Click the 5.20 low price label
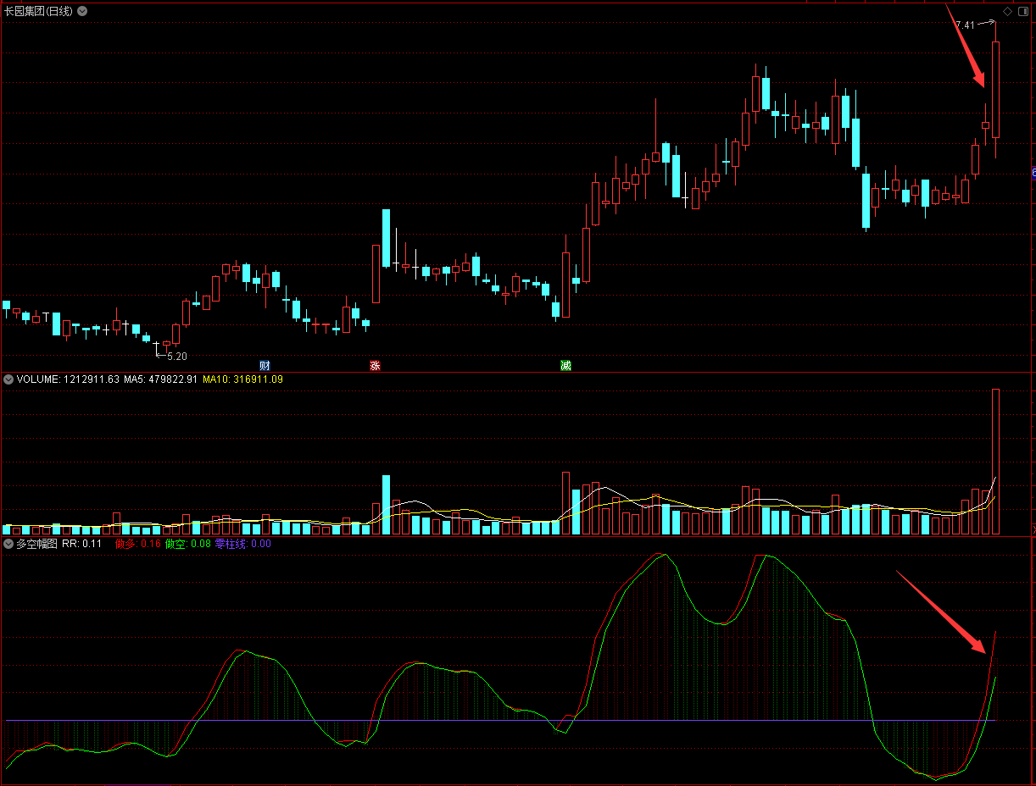The image size is (1036, 786). (x=177, y=357)
